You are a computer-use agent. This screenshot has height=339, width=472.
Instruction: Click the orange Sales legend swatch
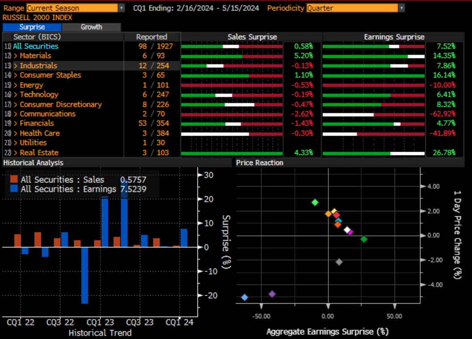(14, 179)
